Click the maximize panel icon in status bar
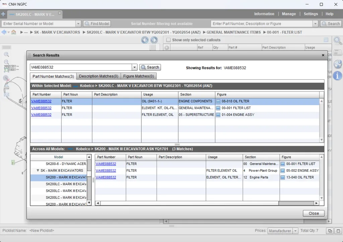This screenshot has height=242, width=343. click(338, 231)
